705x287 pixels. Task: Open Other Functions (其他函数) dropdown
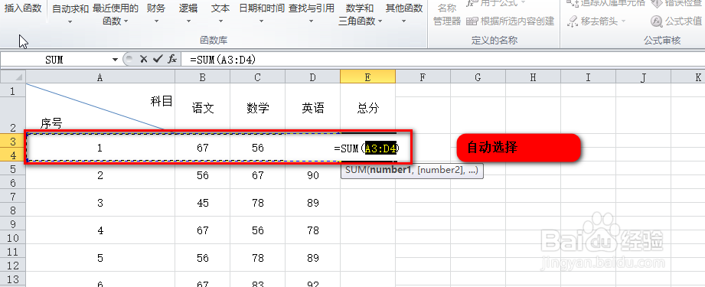pos(404,14)
